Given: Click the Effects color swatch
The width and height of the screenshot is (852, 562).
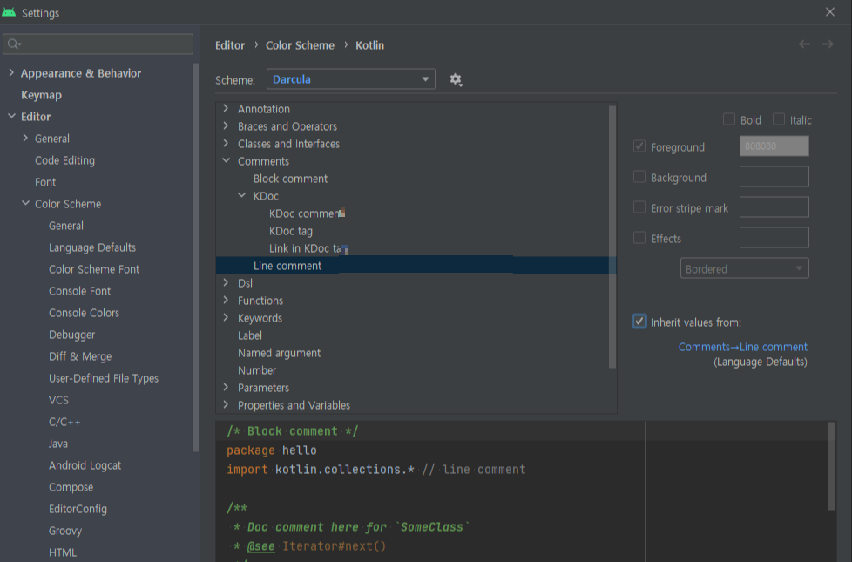Looking at the screenshot, I should pyautogui.click(x=774, y=238).
